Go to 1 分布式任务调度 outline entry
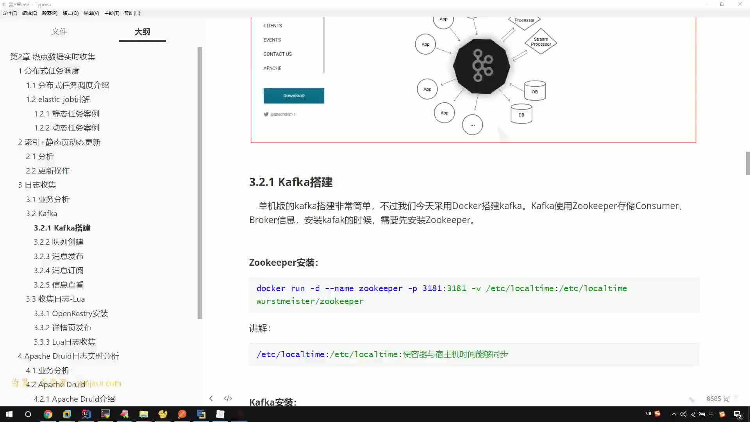This screenshot has width=750, height=422. (49, 71)
